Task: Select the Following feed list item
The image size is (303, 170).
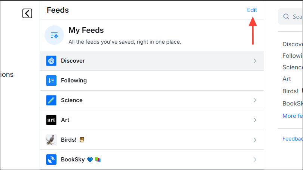Action: coord(150,81)
